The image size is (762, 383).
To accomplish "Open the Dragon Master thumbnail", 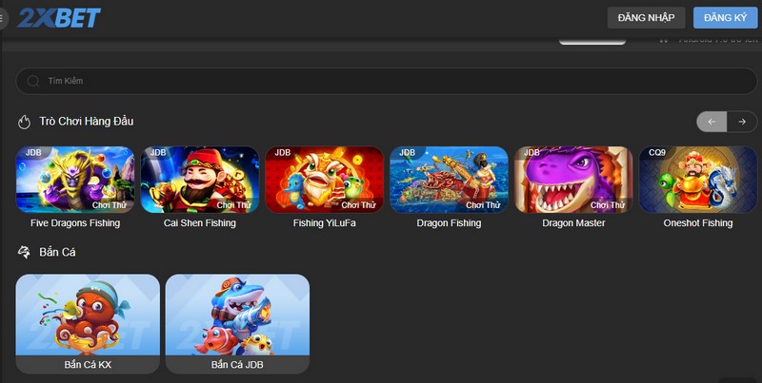I will [573, 180].
